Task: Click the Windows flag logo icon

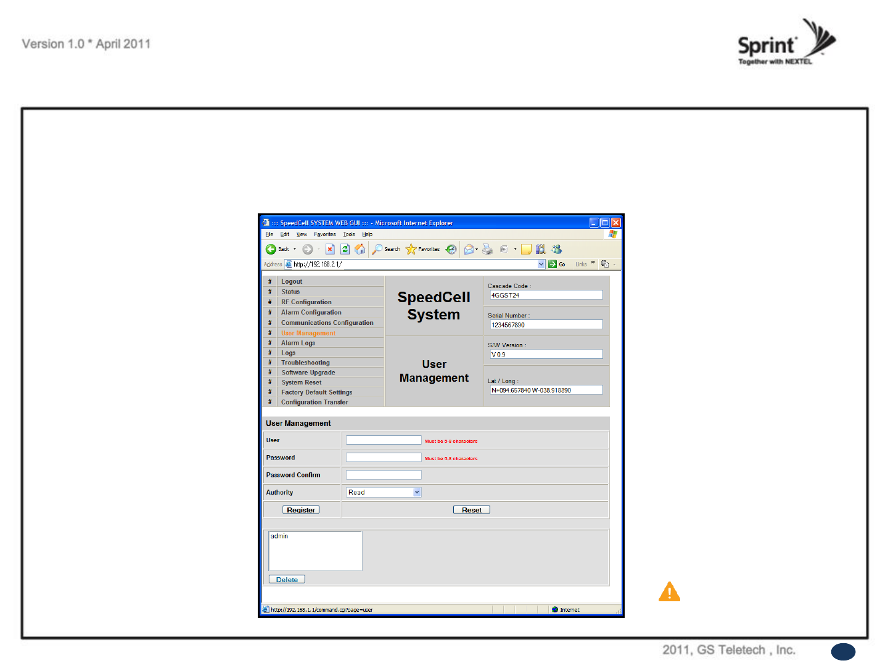Action: [x=612, y=234]
